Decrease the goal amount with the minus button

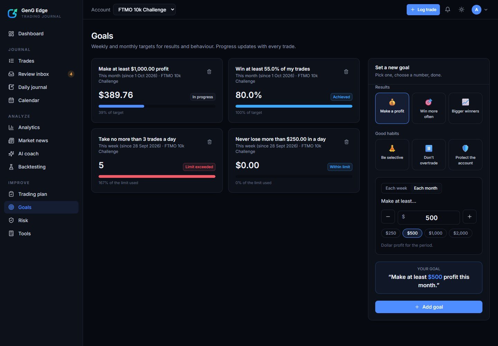(388, 217)
